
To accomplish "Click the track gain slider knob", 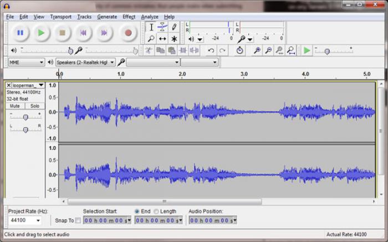I will tap(25, 117).
